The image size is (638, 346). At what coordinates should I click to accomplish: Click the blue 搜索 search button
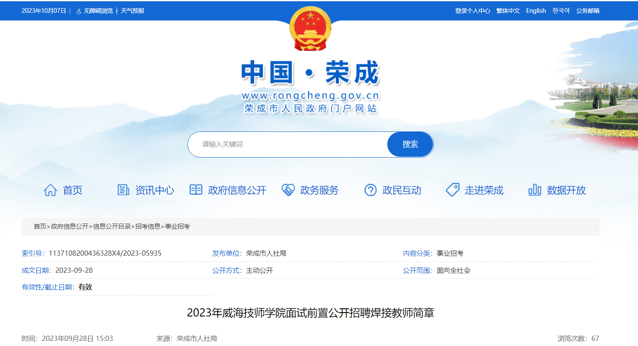point(410,144)
